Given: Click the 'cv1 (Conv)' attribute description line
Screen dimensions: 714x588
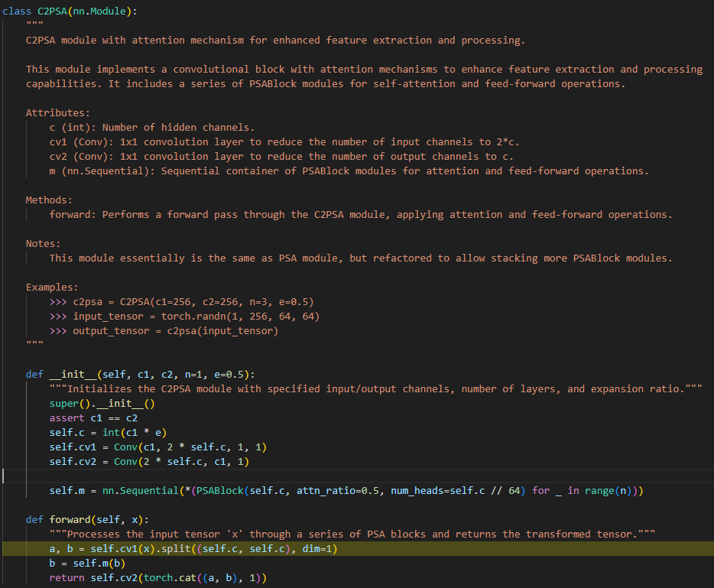Looking at the screenshot, I should tap(284, 142).
